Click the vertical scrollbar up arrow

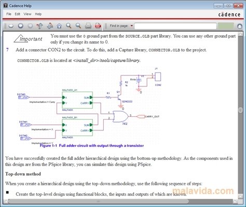point(240,34)
